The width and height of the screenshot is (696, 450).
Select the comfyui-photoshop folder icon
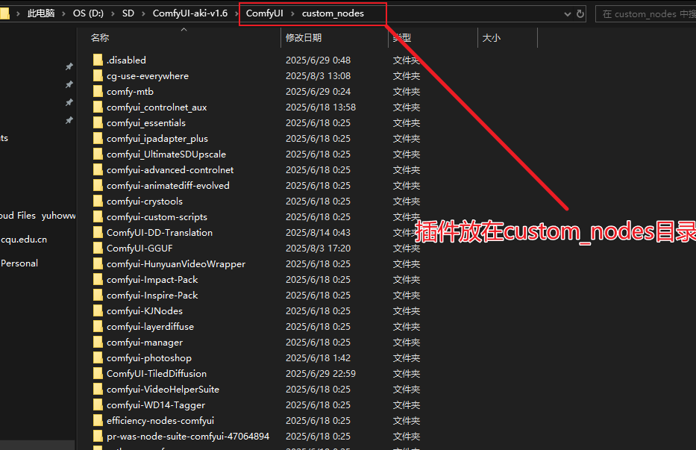tap(98, 358)
